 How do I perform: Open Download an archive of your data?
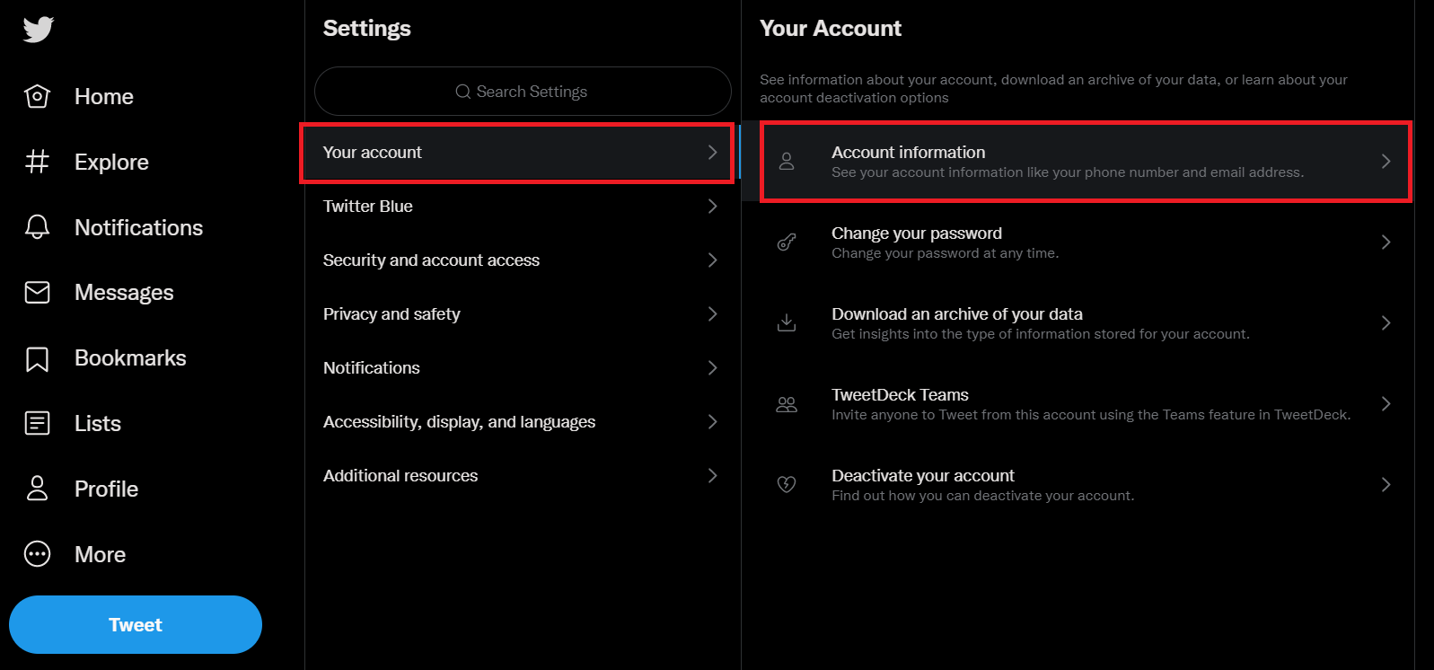click(x=956, y=314)
